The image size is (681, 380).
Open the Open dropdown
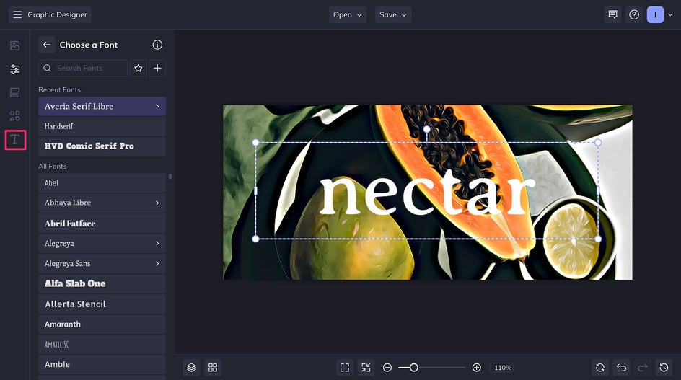pyautogui.click(x=348, y=14)
